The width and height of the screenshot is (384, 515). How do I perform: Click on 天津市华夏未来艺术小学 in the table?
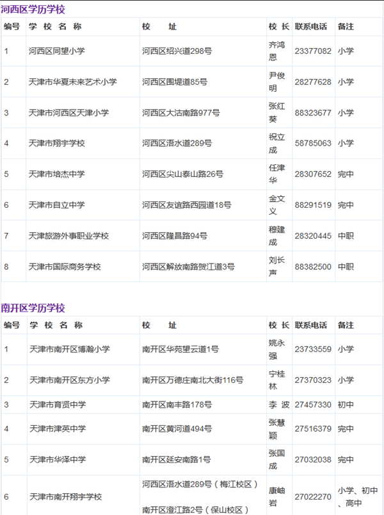(72, 81)
